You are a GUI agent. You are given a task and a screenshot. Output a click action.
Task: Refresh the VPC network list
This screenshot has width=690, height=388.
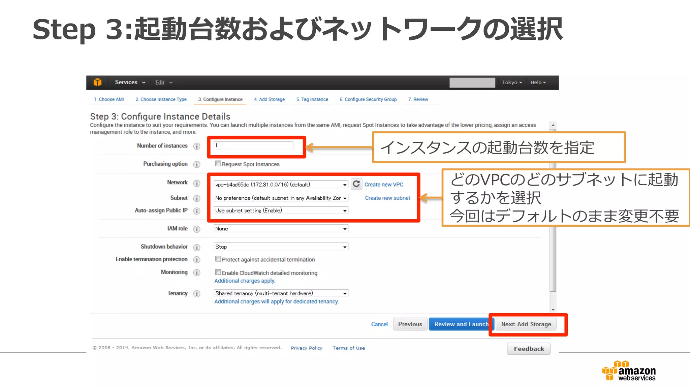coord(356,184)
